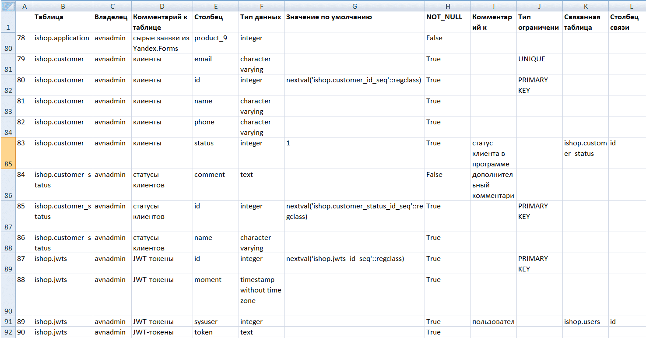Select the 'sysuser' cell
The width and height of the screenshot is (646, 338).
coord(215,321)
